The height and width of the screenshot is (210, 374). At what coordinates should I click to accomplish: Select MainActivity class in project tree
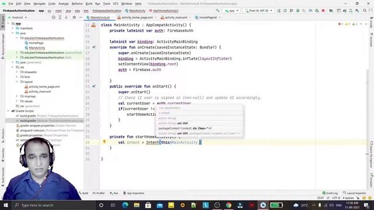click(x=37, y=48)
